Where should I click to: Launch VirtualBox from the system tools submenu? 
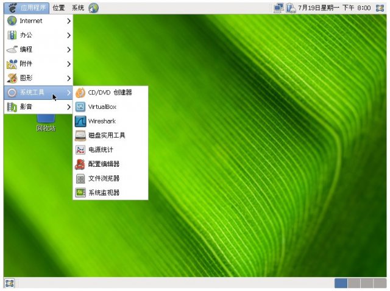(102, 107)
